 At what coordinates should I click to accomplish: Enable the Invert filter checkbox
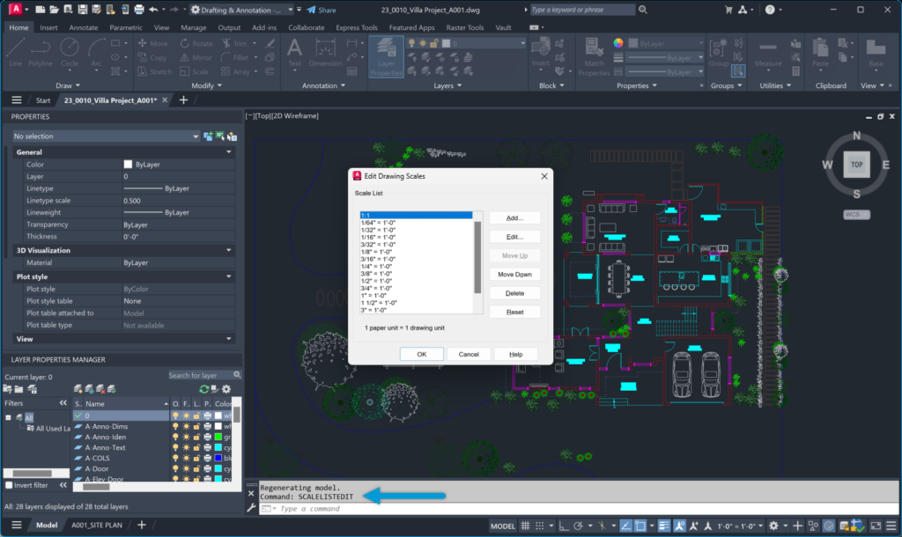pos(10,485)
